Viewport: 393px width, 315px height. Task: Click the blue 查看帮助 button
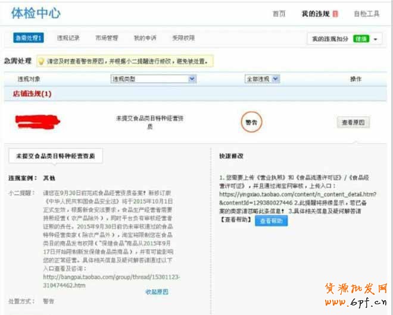pos(271,220)
